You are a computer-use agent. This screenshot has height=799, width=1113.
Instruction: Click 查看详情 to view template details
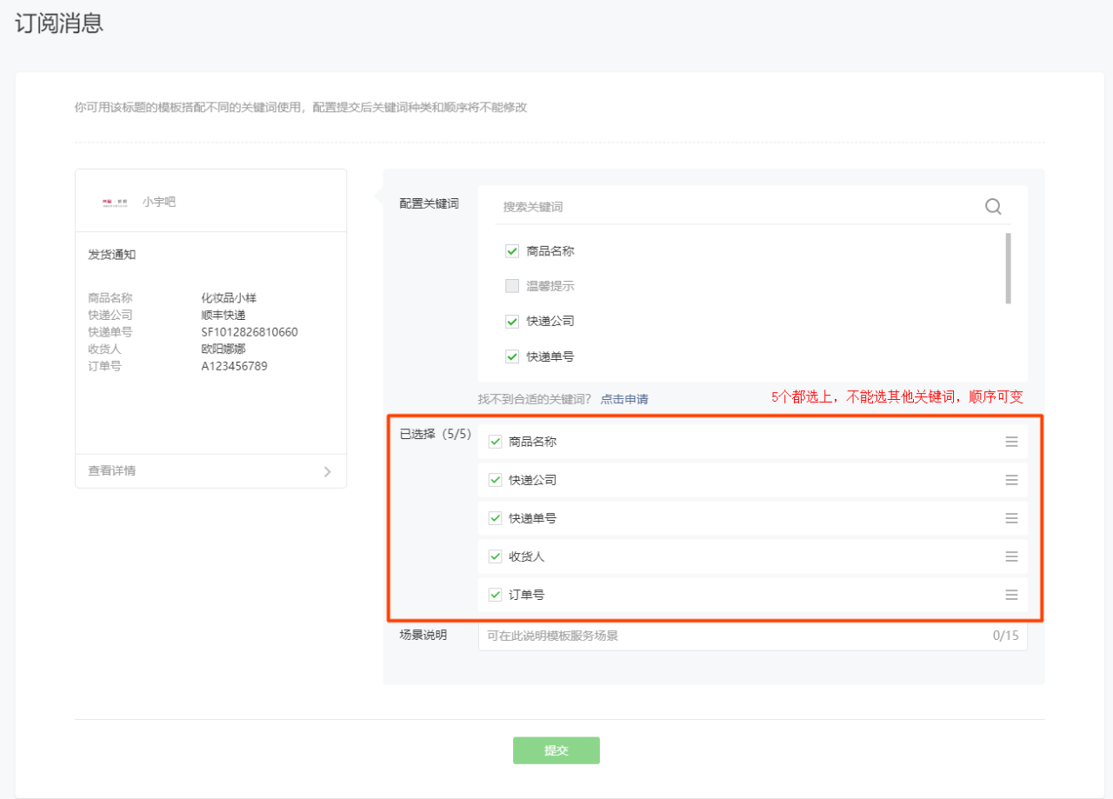(112, 471)
